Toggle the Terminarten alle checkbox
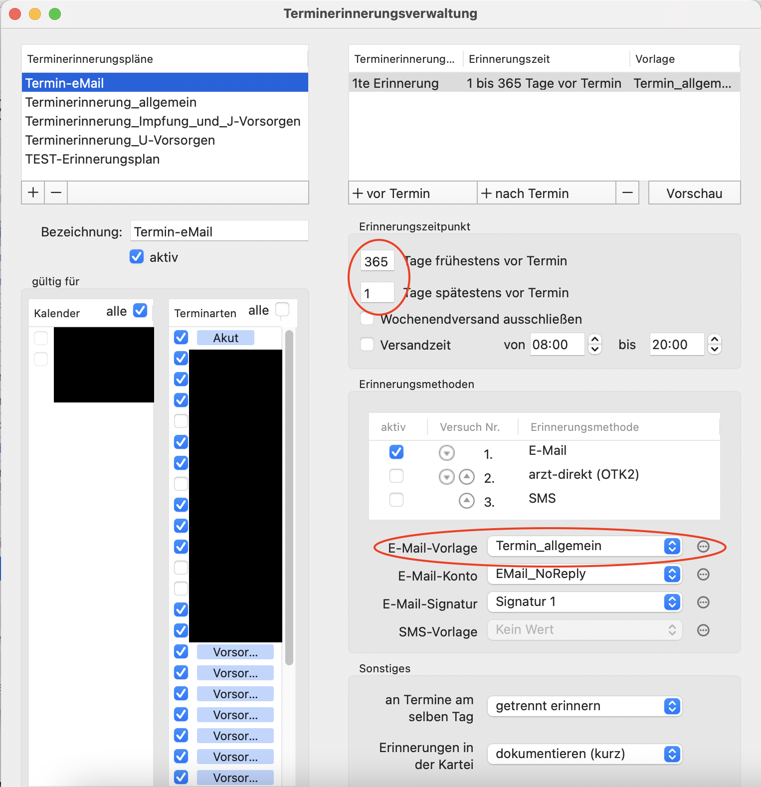This screenshot has width=761, height=787. [x=282, y=309]
